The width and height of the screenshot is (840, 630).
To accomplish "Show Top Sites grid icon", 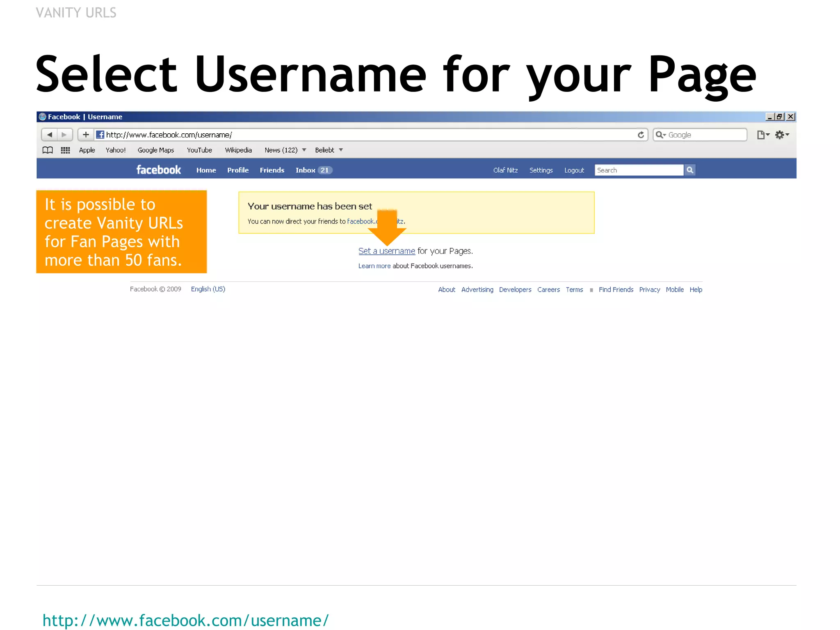I will 65,150.
